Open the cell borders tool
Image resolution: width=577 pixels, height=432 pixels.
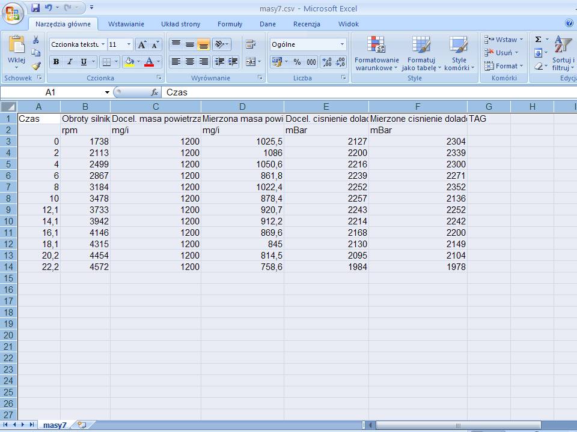(106, 62)
